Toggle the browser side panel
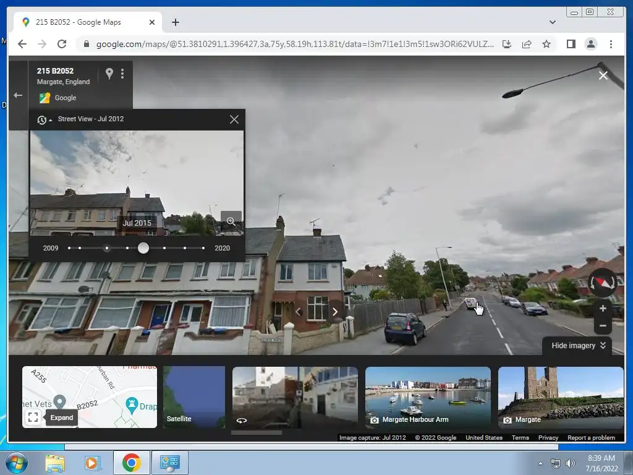 (571, 44)
